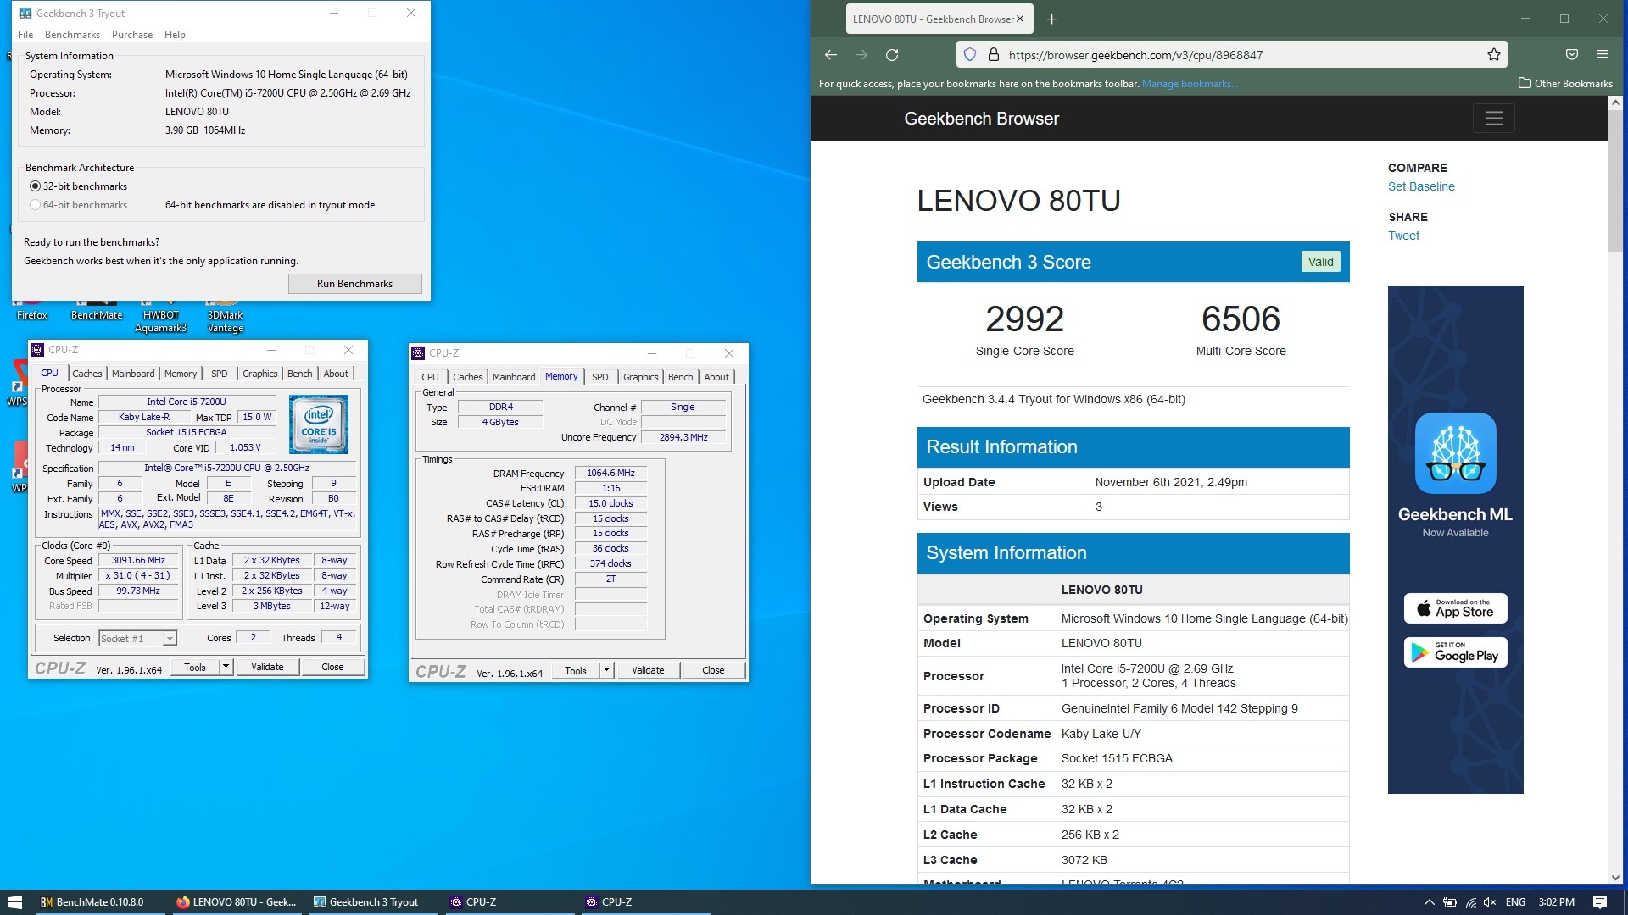1628x915 pixels.
Task: Click Validate in left CPU-Z window
Action: tap(267, 667)
